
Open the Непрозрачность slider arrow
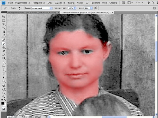pos(75,8)
